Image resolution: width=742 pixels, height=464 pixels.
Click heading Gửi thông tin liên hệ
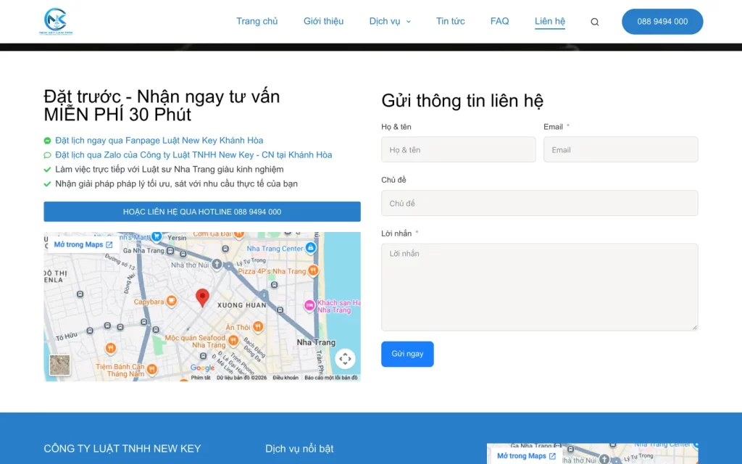(x=462, y=101)
